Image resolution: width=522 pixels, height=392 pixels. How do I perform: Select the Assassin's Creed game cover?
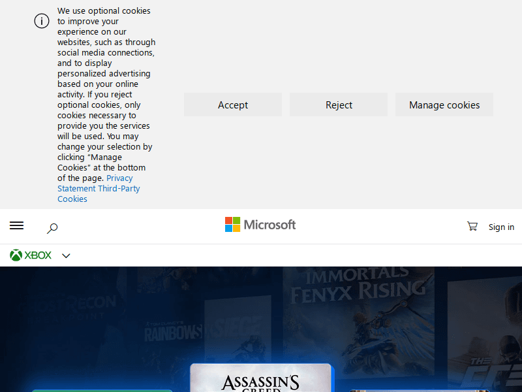[260, 379]
